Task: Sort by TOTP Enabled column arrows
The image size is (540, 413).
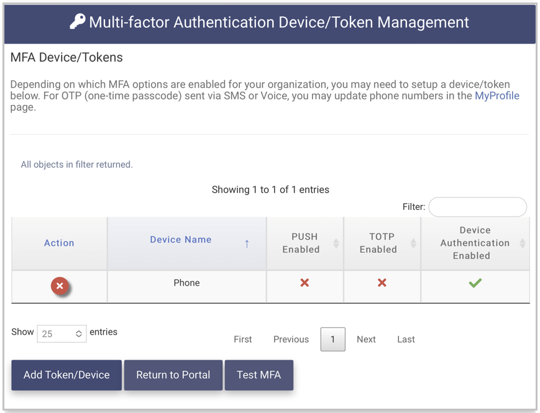Action: pos(413,243)
